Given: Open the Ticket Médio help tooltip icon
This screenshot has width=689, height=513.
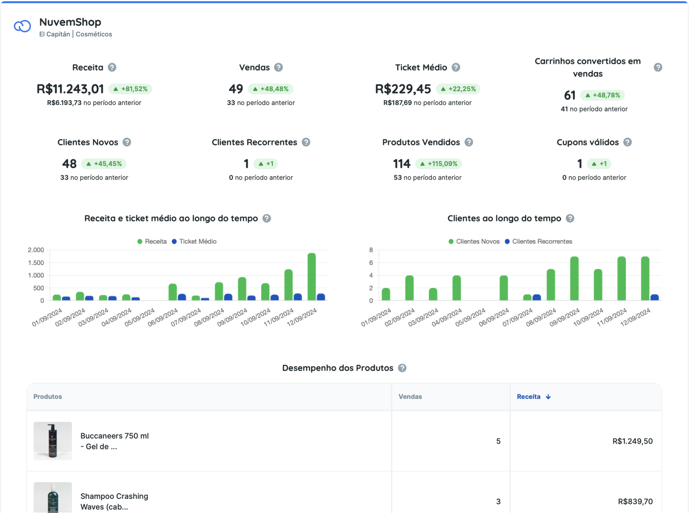Looking at the screenshot, I should pos(456,67).
